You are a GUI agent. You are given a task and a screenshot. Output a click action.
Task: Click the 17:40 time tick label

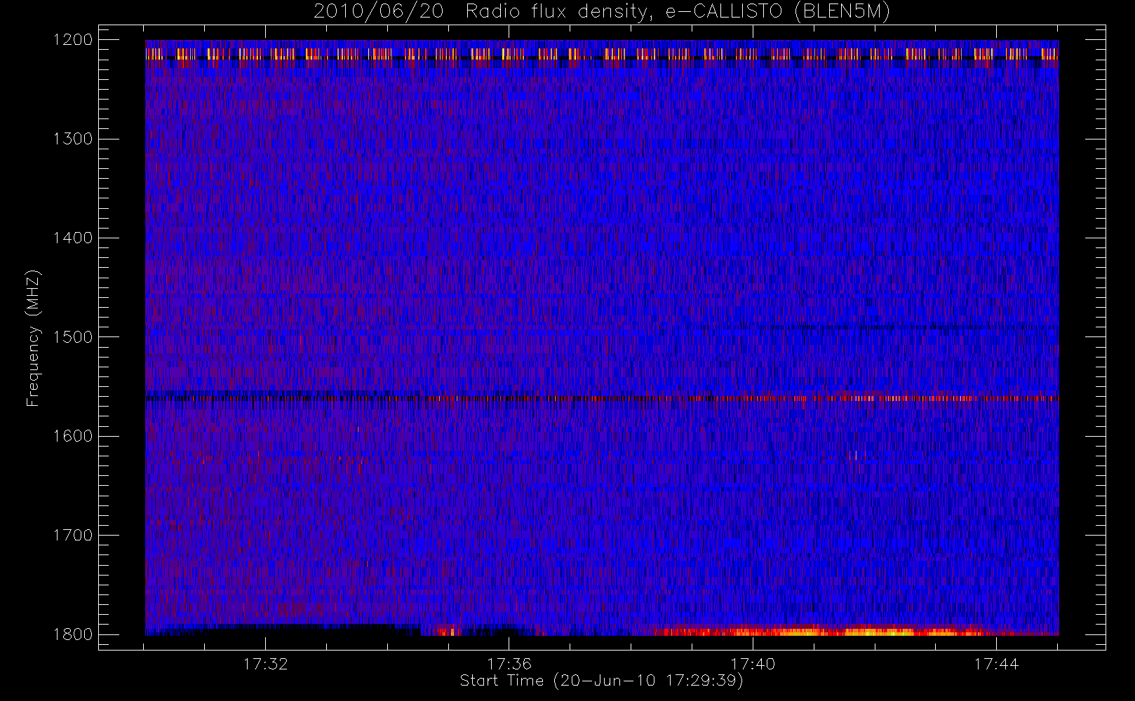[x=753, y=664]
